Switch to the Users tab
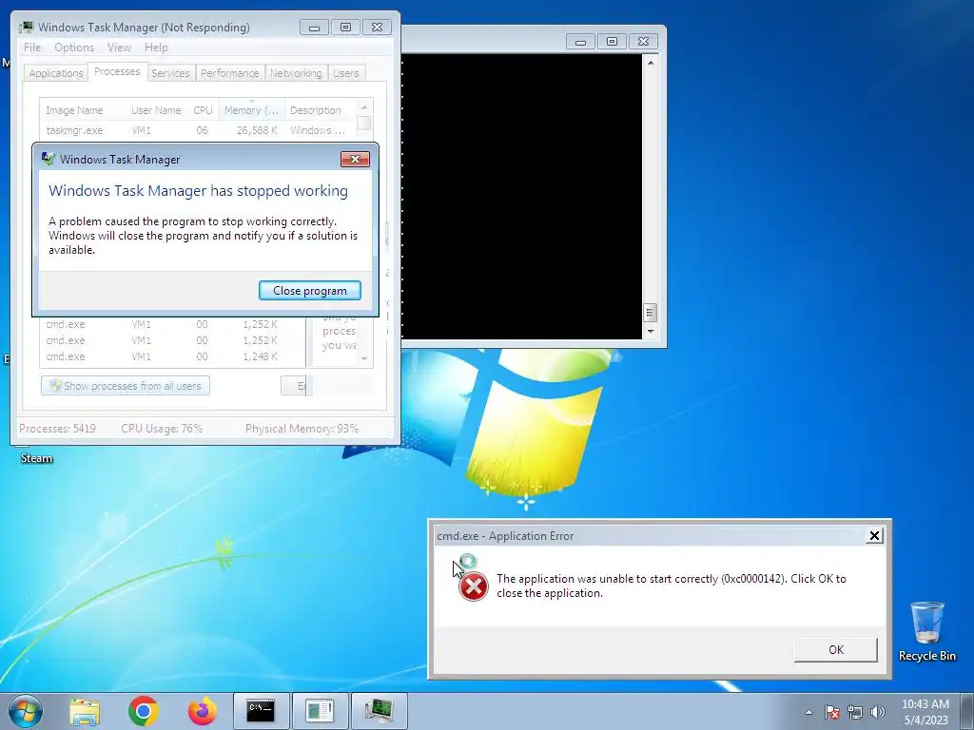The image size is (974, 730). coord(346,73)
